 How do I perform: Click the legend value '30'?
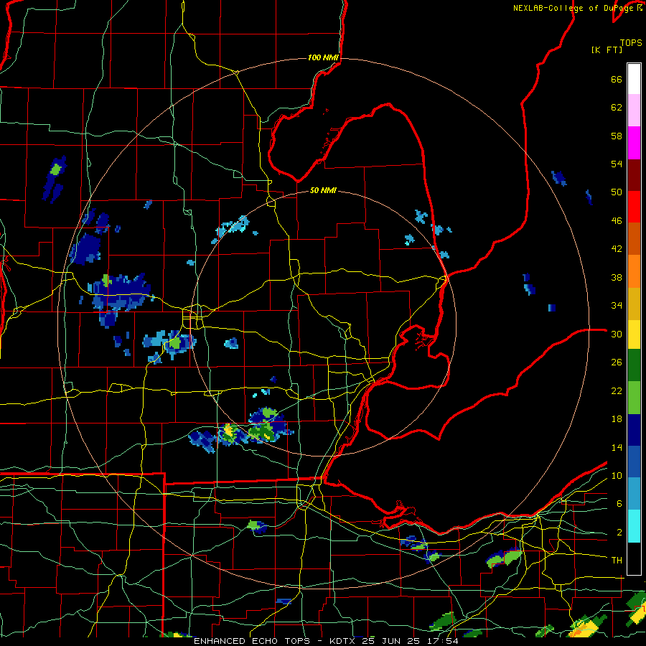tap(617, 334)
